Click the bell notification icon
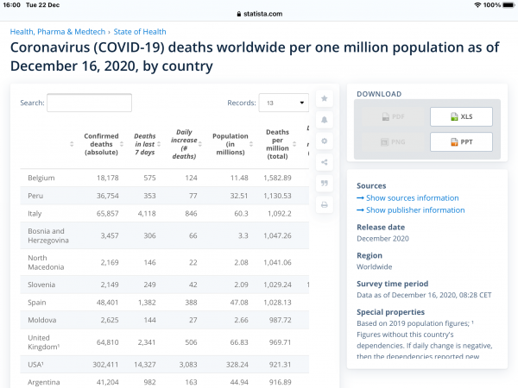The width and height of the screenshot is (518, 388). 324,120
